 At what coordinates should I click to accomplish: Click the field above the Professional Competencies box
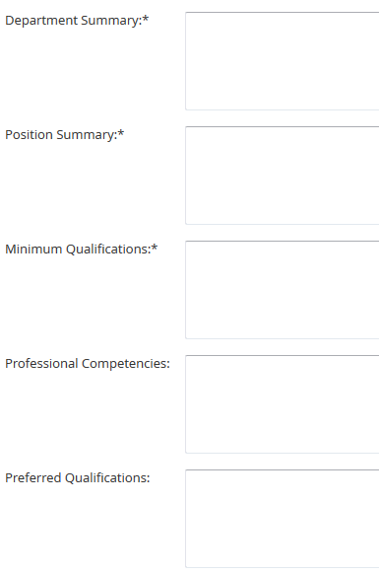[x=283, y=290]
